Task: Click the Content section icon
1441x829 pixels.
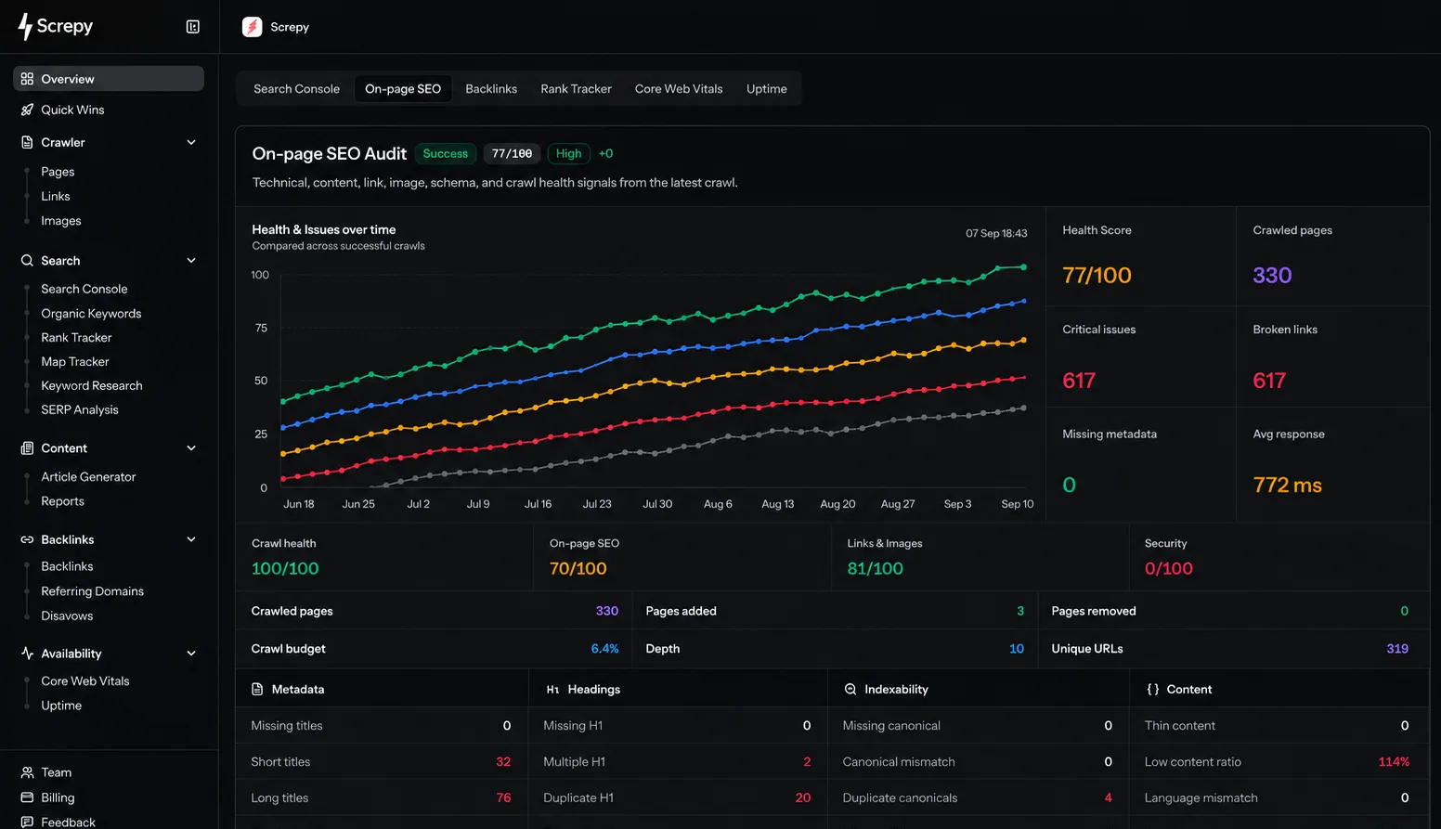Action: coord(27,448)
